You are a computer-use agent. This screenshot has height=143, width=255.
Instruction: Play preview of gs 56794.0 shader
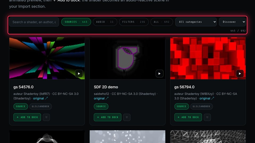[x=240, y=74]
